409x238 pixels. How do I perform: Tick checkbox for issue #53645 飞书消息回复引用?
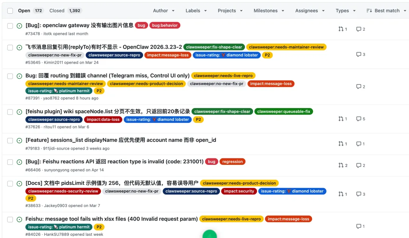click(x=10, y=47)
